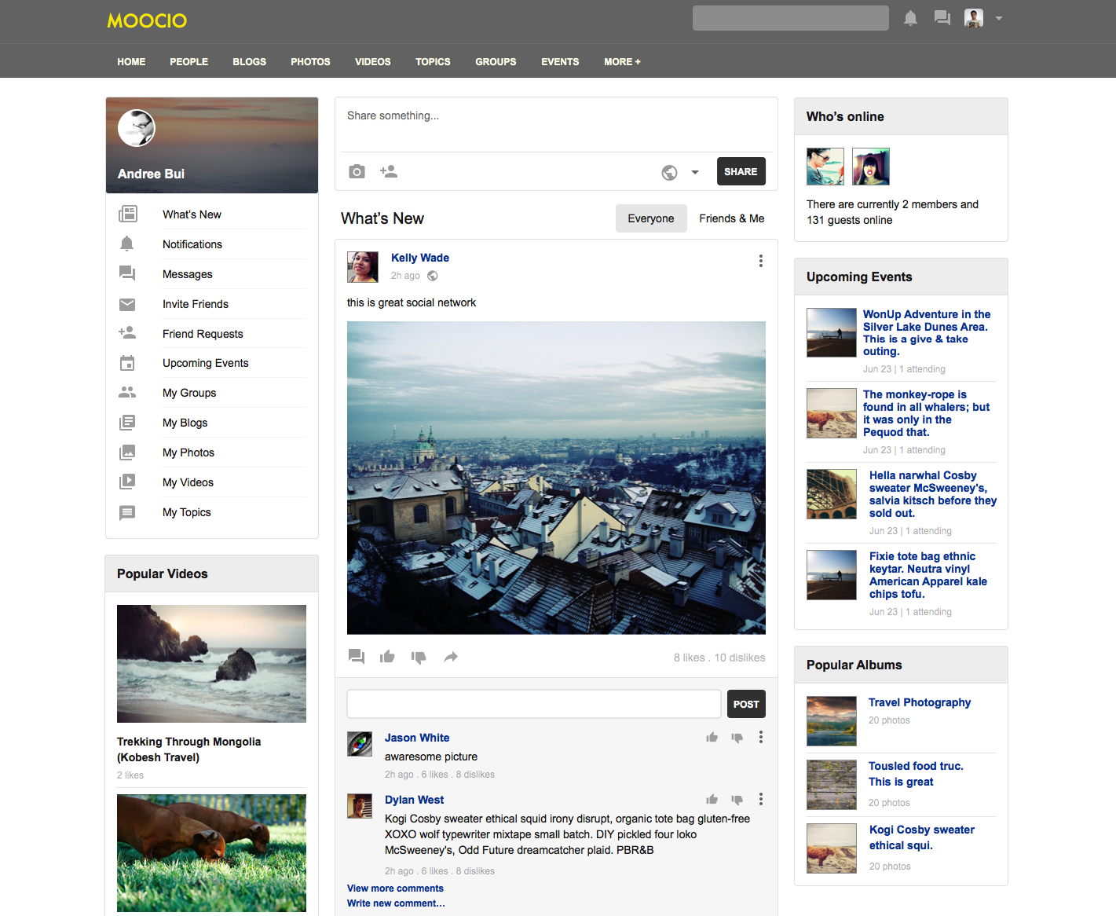
Task: Like Jason White's comment
Action: pyautogui.click(x=712, y=737)
